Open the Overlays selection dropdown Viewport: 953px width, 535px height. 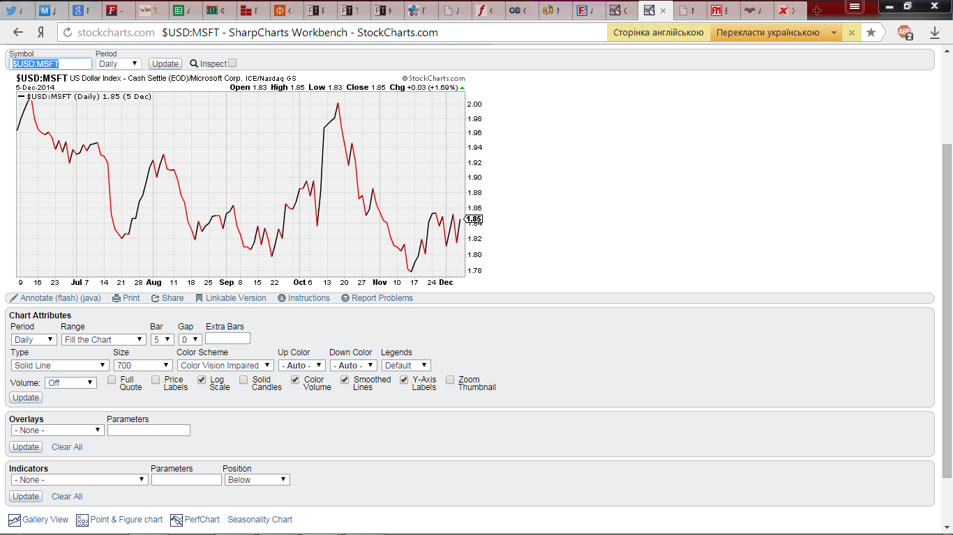tap(58, 431)
